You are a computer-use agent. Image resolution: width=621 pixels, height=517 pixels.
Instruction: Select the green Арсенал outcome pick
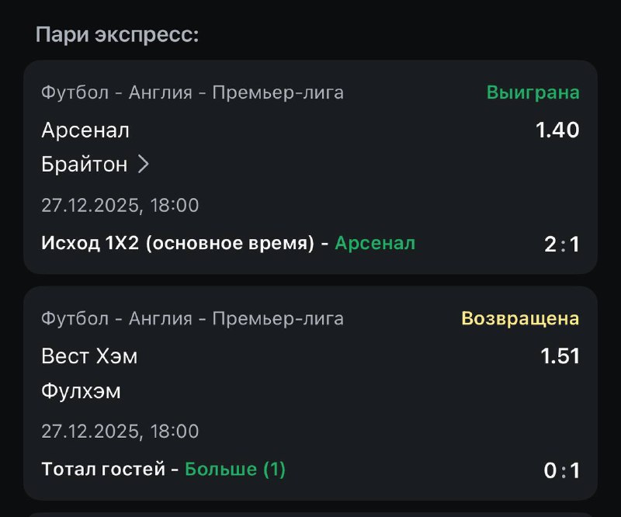(x=375, y=244)
